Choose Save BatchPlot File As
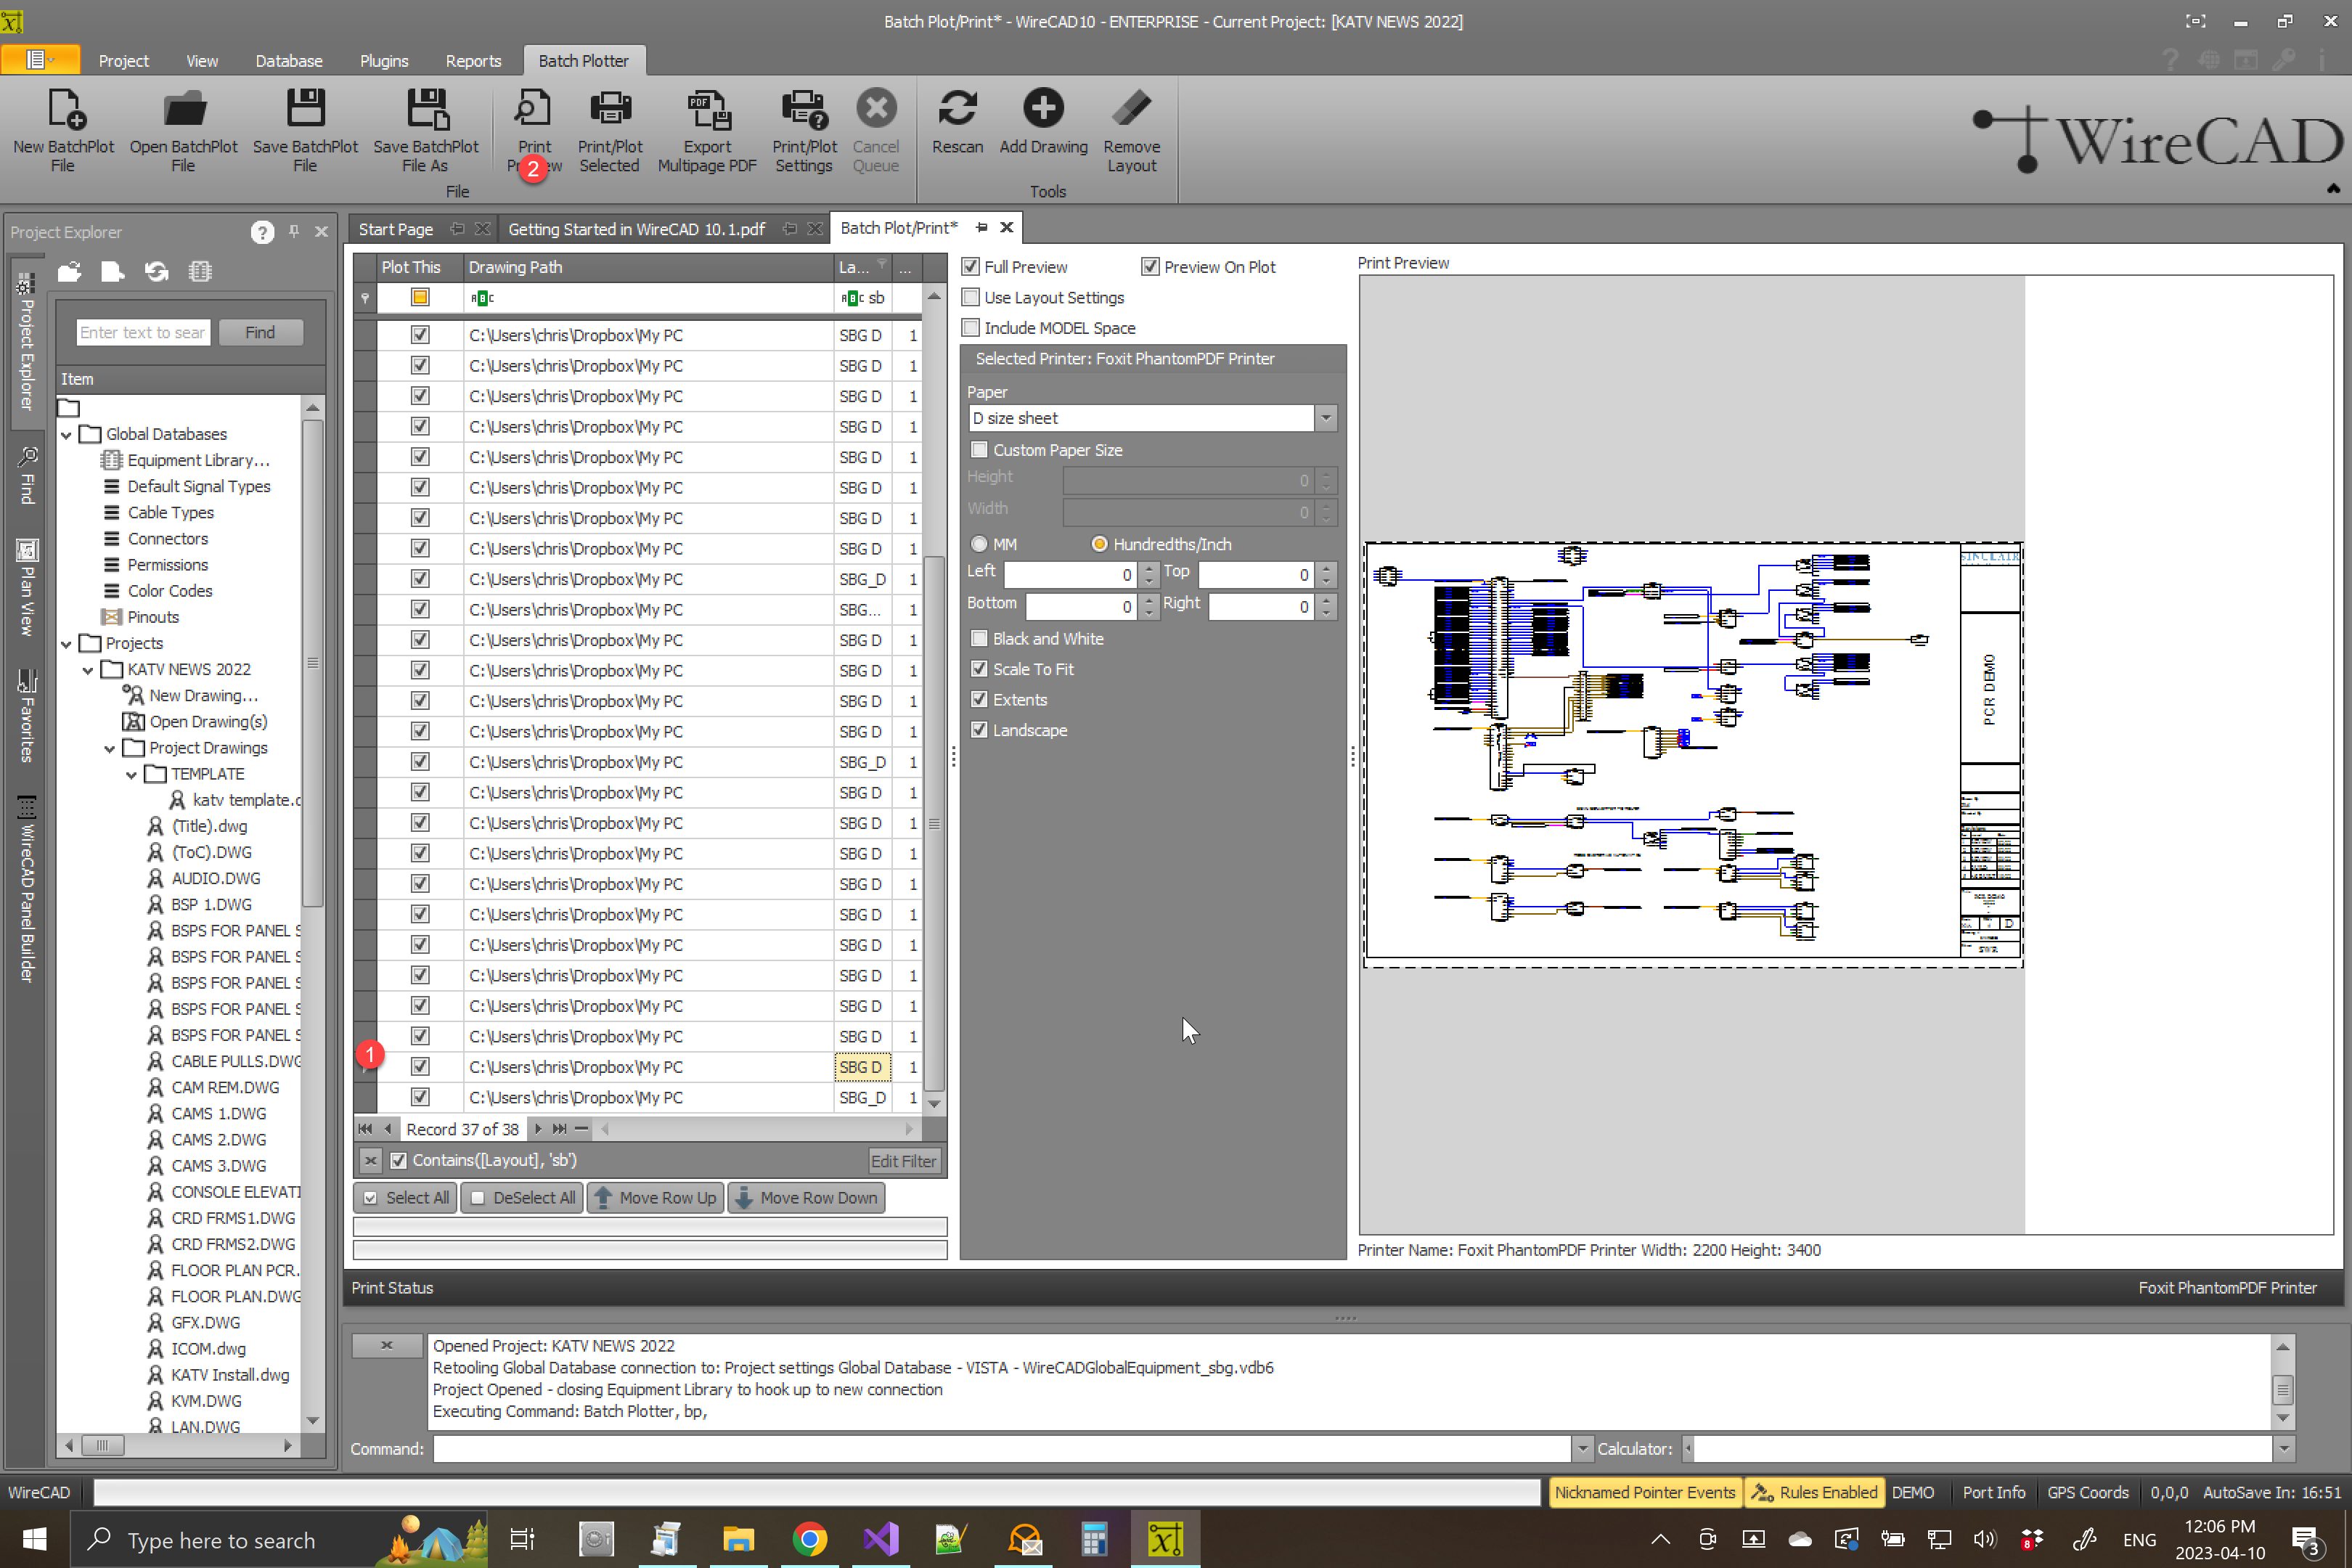Viewport: 2352px width, 1568px height. tap(426, 130)
